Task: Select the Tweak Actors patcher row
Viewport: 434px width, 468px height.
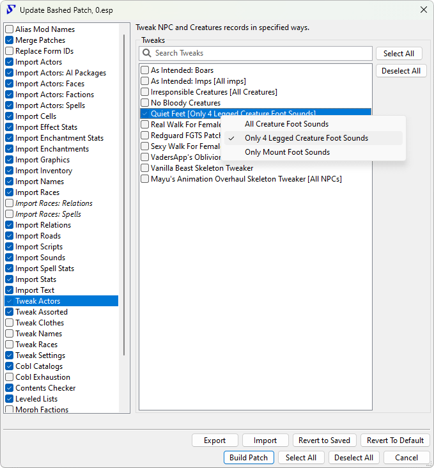Action: (x=61, y=301)
